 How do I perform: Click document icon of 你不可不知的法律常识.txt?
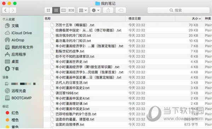pos(52,56)
